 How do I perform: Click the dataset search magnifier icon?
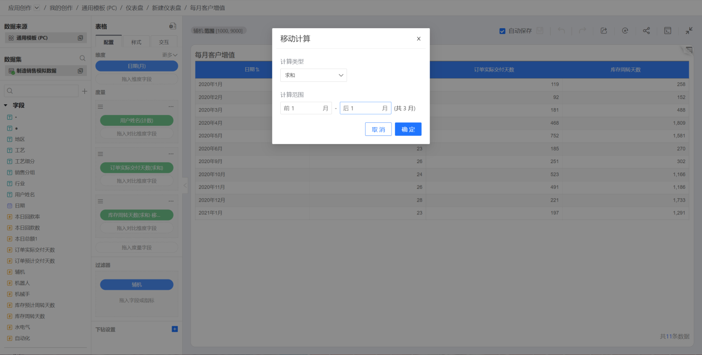82,58
